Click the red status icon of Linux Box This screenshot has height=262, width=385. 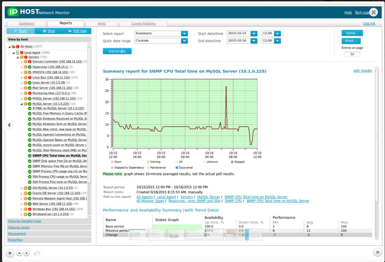point(30,77)
